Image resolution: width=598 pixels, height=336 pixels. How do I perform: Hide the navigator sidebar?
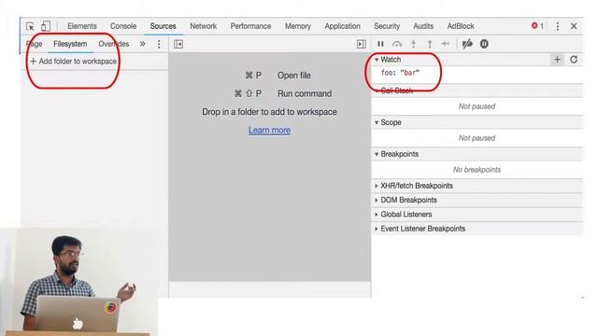click(178, 44)
